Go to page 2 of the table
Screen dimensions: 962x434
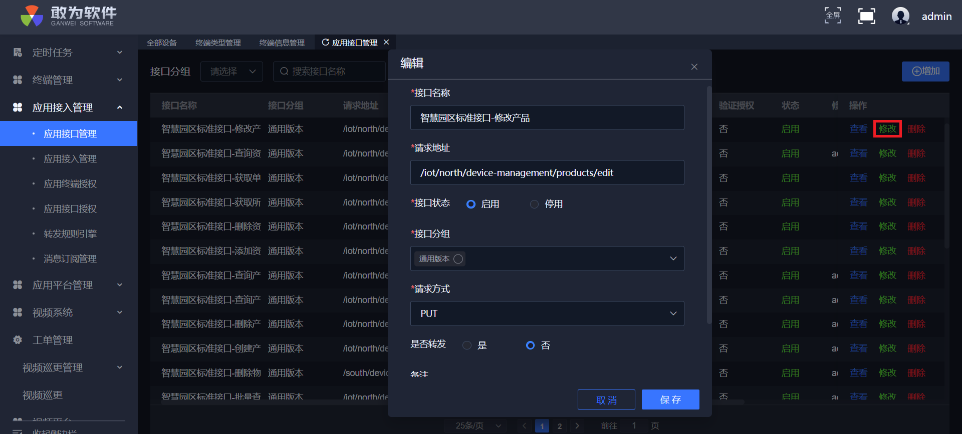pos(560,426)
